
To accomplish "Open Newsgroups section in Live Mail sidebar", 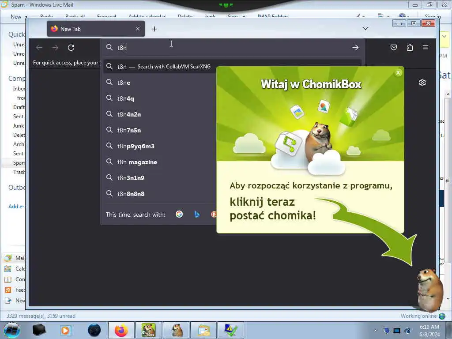I will 15,301.
